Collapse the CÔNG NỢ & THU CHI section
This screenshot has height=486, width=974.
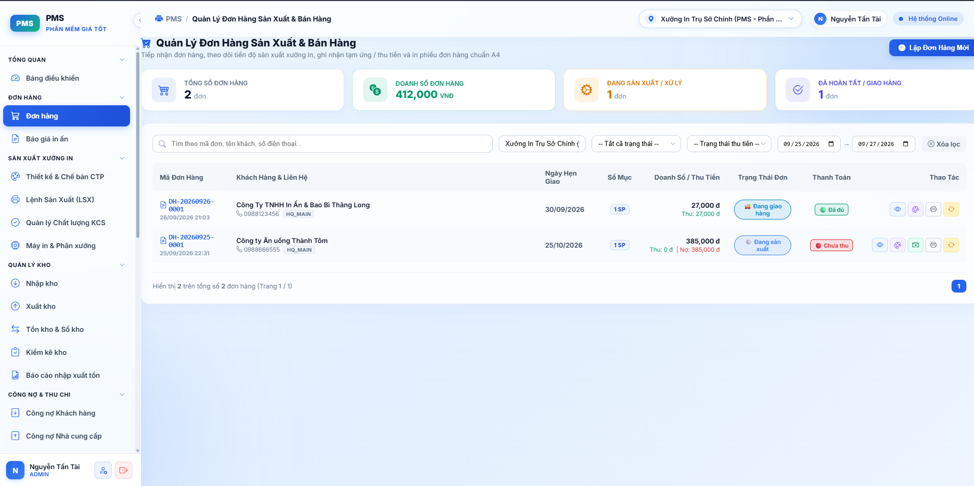pyautogui.click(x=122, y=395)
